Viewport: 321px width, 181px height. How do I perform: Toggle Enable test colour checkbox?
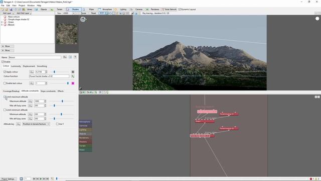5,83
